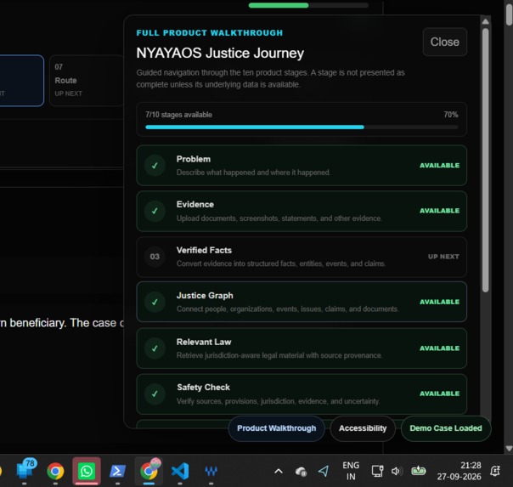This screenshot has width=513, height=487.
Task: Open Visual Studio Code from the taskbar
Action: (180, 472)
